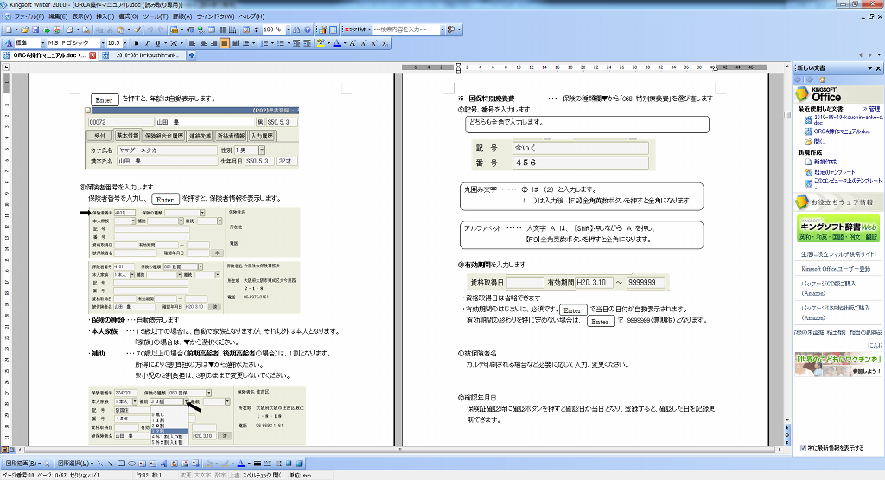The height and width of the screenshot is (480, 885).
Task: Expand the font size 10.5 dropdown
Action: pyautogui.click(x=126, y=42)
